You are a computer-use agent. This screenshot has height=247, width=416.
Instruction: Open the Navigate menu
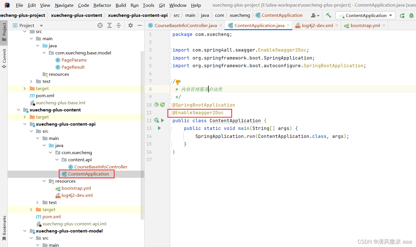64,5
